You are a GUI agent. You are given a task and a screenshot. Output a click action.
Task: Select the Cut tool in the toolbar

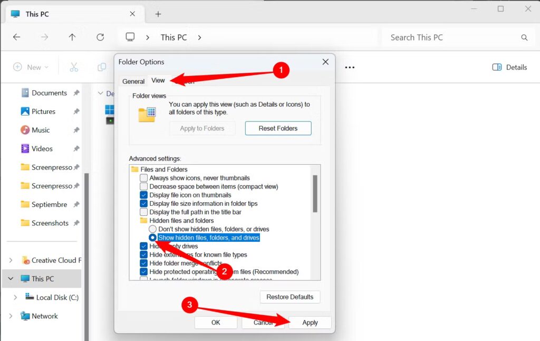click(x=74, y=68)
